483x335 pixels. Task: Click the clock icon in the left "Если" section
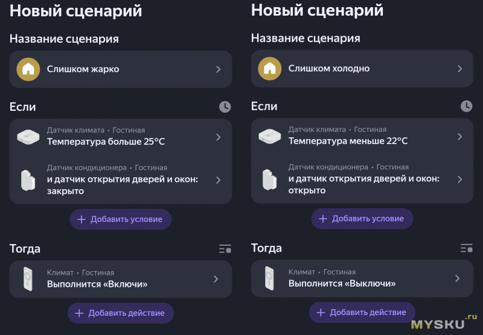tap(225, 107)
